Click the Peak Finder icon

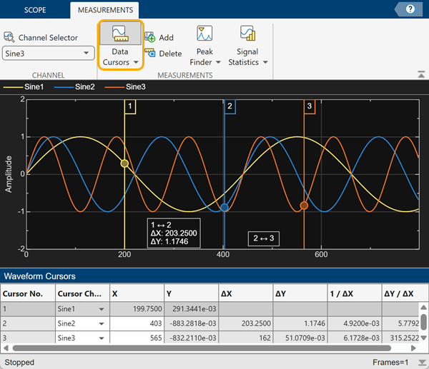click(x=204, y=33)
